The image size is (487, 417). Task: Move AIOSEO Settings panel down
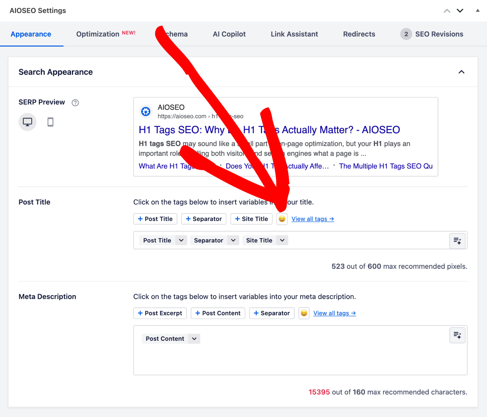[x=460, y=11]
